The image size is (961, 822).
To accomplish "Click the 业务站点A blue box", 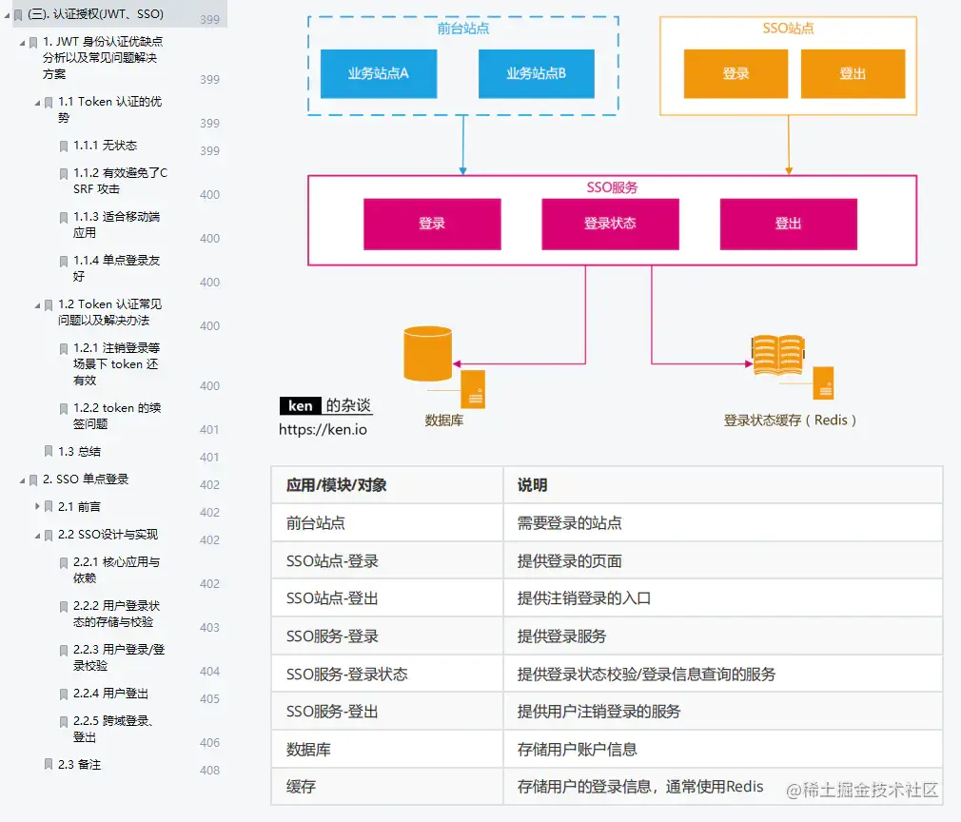I will coord(378,73).
